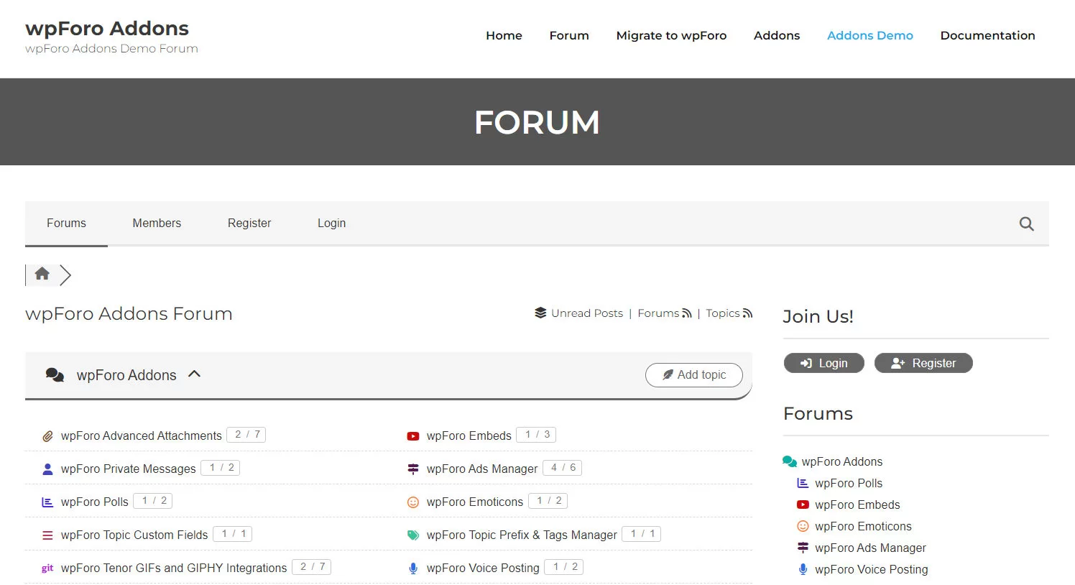
Task: Click the Topics RSS feed icon
Action: 747,313
